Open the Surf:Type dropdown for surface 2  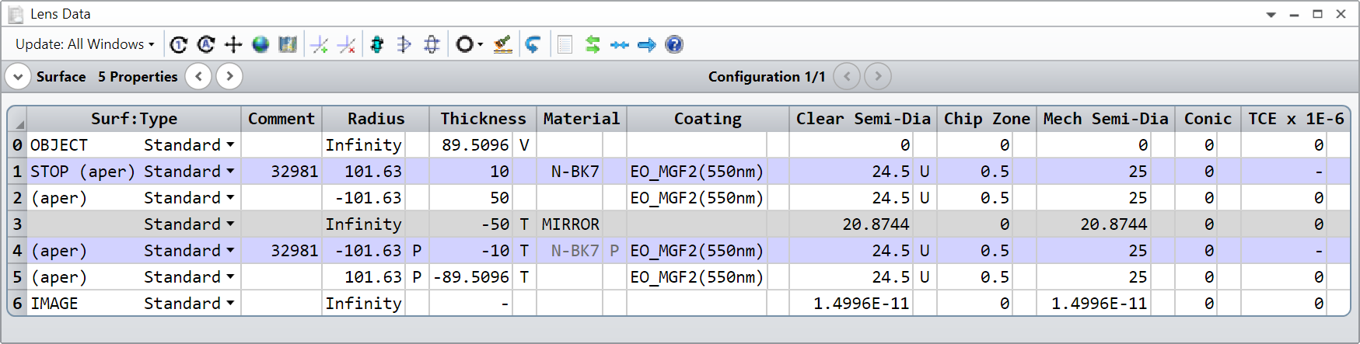(230, 198)
